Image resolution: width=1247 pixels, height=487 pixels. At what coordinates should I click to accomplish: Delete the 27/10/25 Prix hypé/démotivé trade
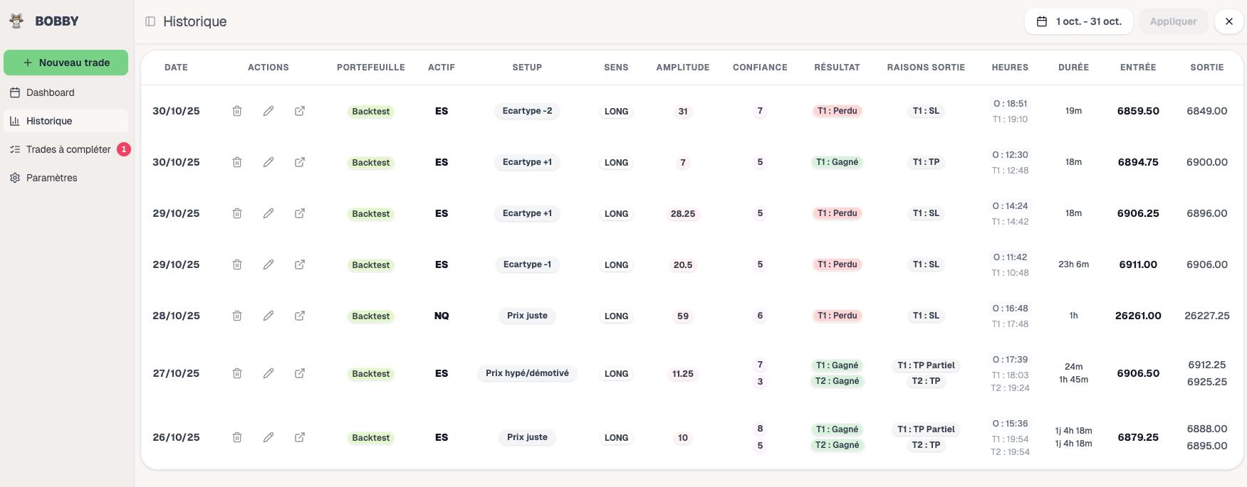(x=237, y=373)
